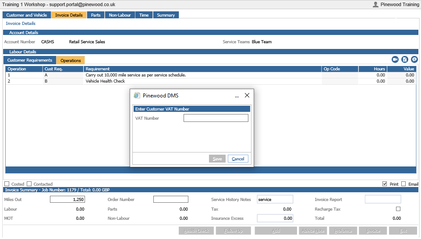Image resolution: width=421 pixels, height=239 pixels.
Task: Open the document notes icon in Labour Details
Action: click(405, 59)
